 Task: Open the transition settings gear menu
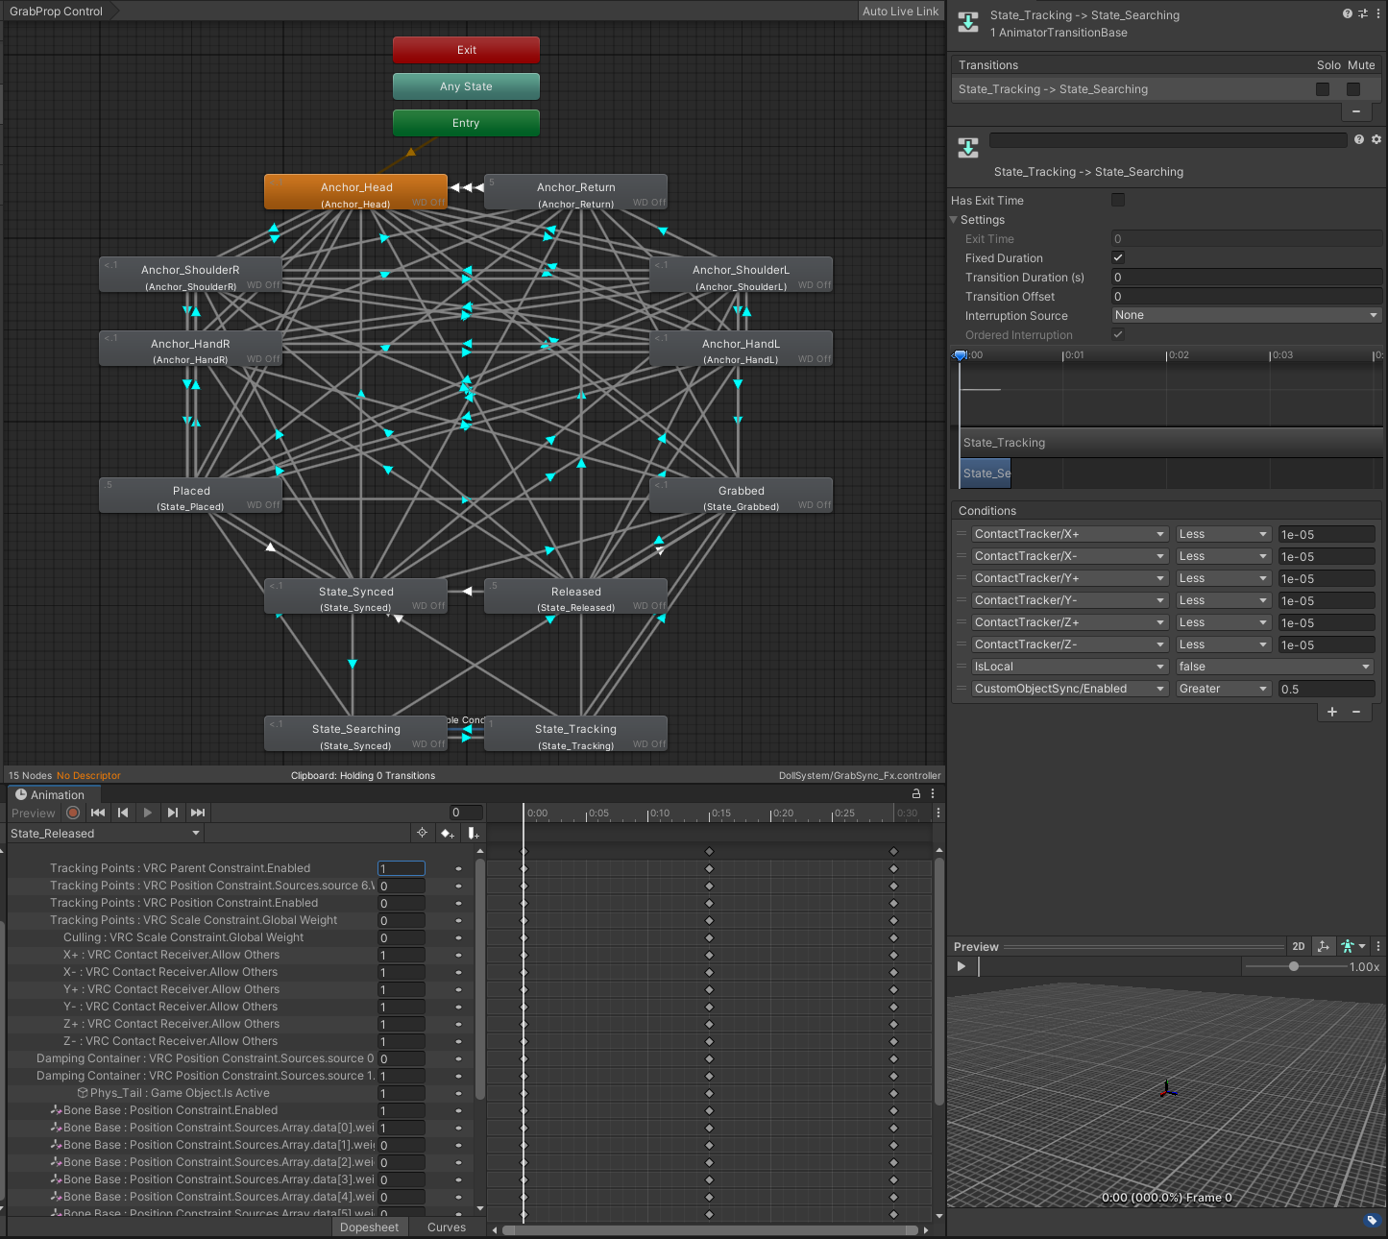[x=1376, y=139]
